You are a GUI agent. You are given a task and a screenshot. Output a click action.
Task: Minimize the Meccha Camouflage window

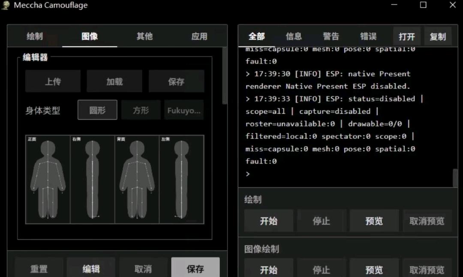click(394, 5)
